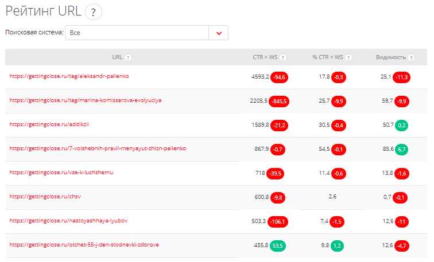This screenshot has width=434, height=262.
Task: Click value 85,6 in Видимость column
Action: pyautogui.click(x=388, y=148)
